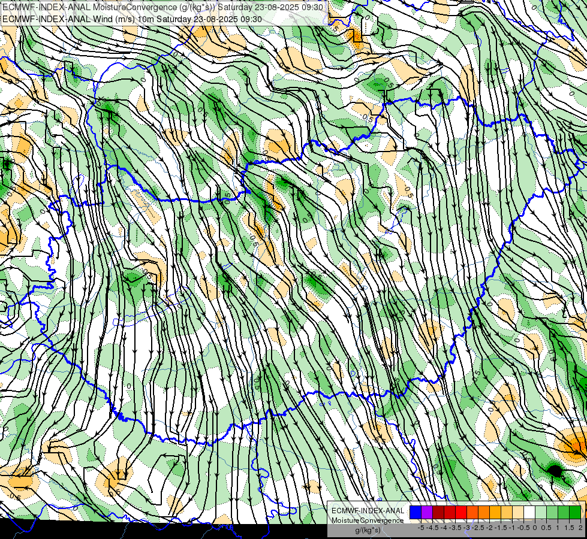Click the darkest green legend swatch before 2
This screenshot has height=539, width=587.
pos(575,513)
